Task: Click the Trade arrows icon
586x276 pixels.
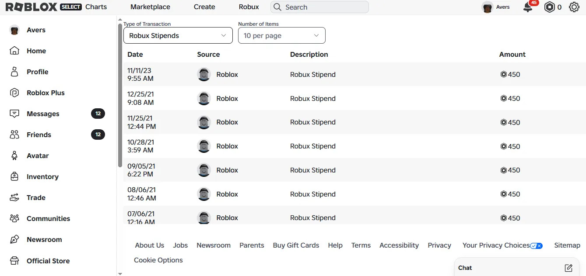Action: coord(14,197)
